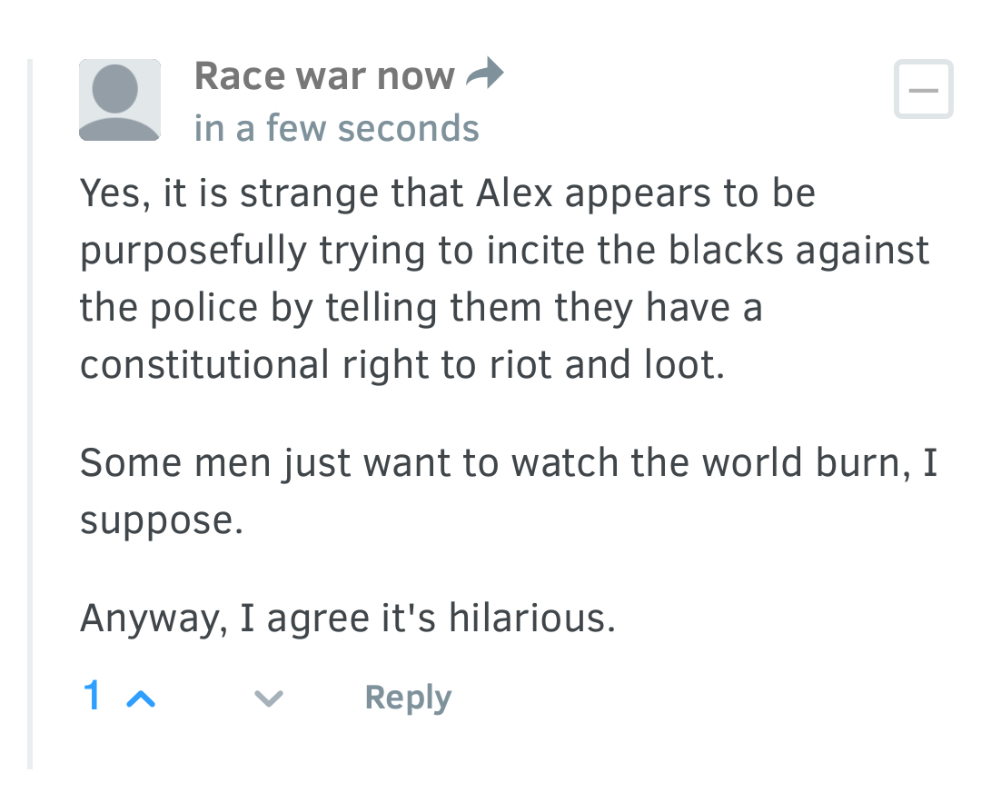Upvote the comment with the blue arrow
The width and height of the screenshot is (981, 792).
click(x=141, y=698)
